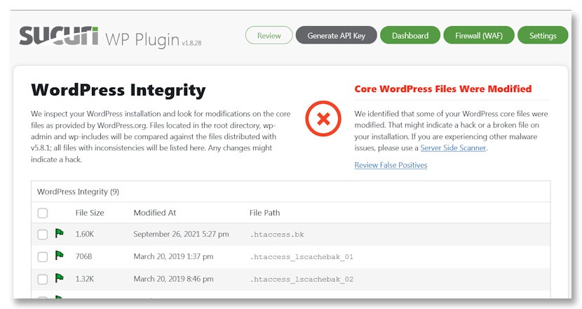Toggle the select-all checkbox in table header
The height and width of the screenshot is (309, 582).
pyautogui.click(x=43, y=213)
